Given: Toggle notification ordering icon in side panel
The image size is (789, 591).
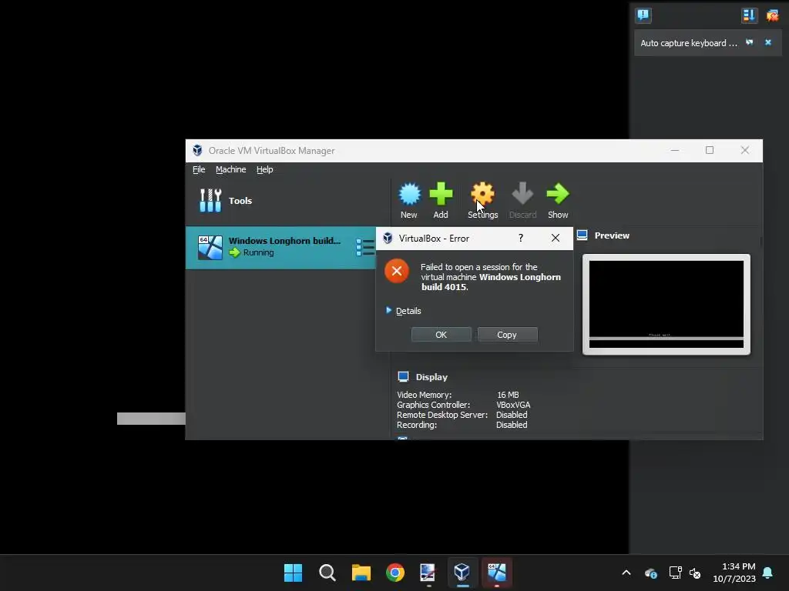Looking at the screenshot, I should point(749,15).
